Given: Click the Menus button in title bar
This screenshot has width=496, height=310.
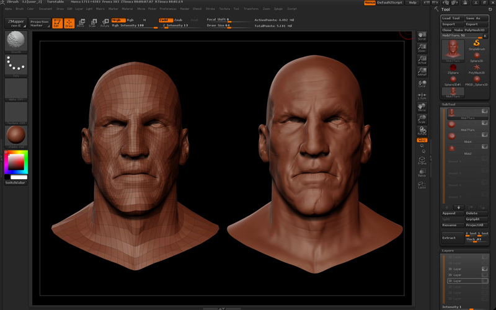Looking at the screenshot, I should (370, 2).
